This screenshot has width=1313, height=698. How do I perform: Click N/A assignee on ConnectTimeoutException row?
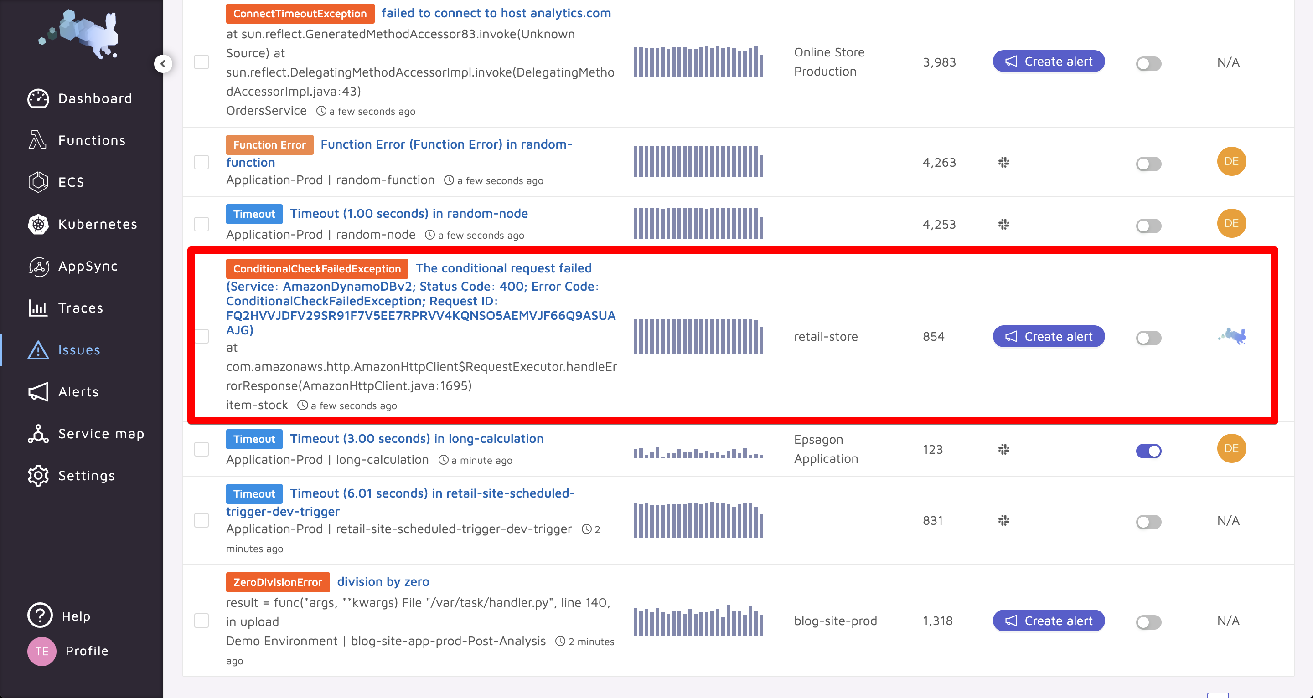tap(1228, 62)
